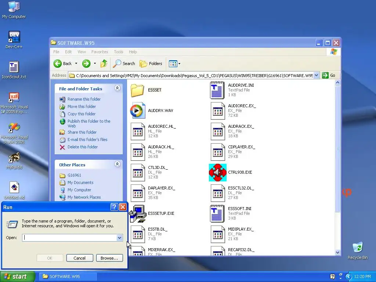Select the ESSSOFT.INI TextPad file icon

click(217, 214)
